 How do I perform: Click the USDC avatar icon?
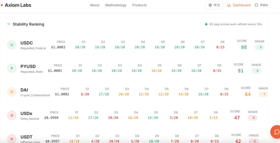[12, 45]
